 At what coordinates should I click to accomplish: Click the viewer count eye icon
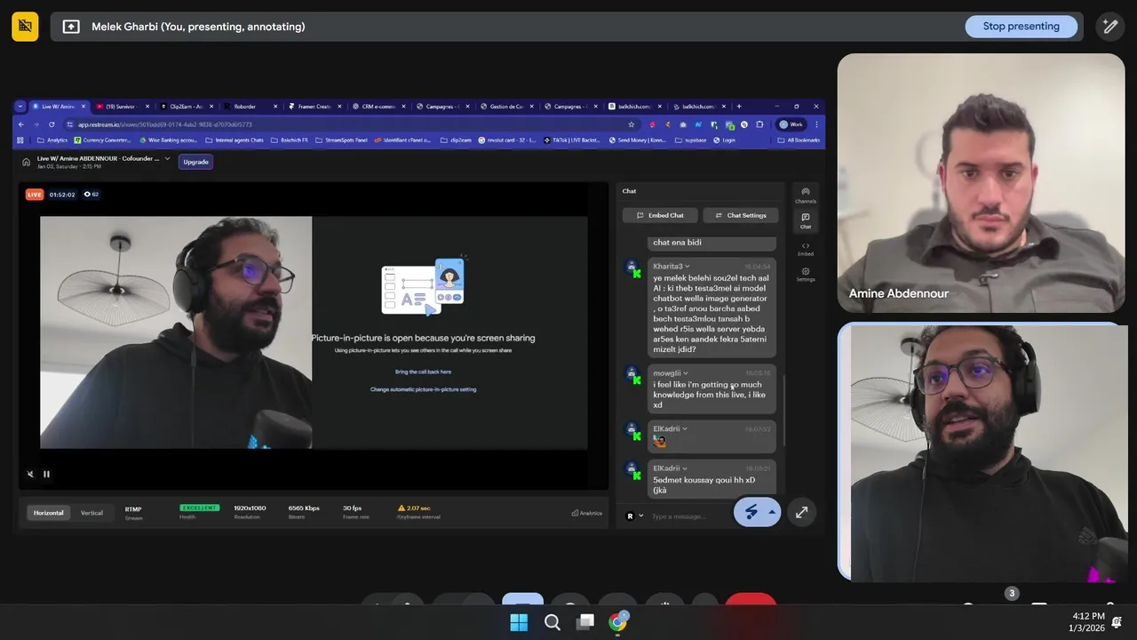[87, 194]
